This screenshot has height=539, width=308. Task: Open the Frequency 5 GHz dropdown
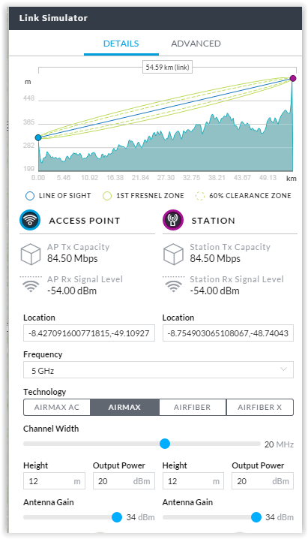(158, 370)
